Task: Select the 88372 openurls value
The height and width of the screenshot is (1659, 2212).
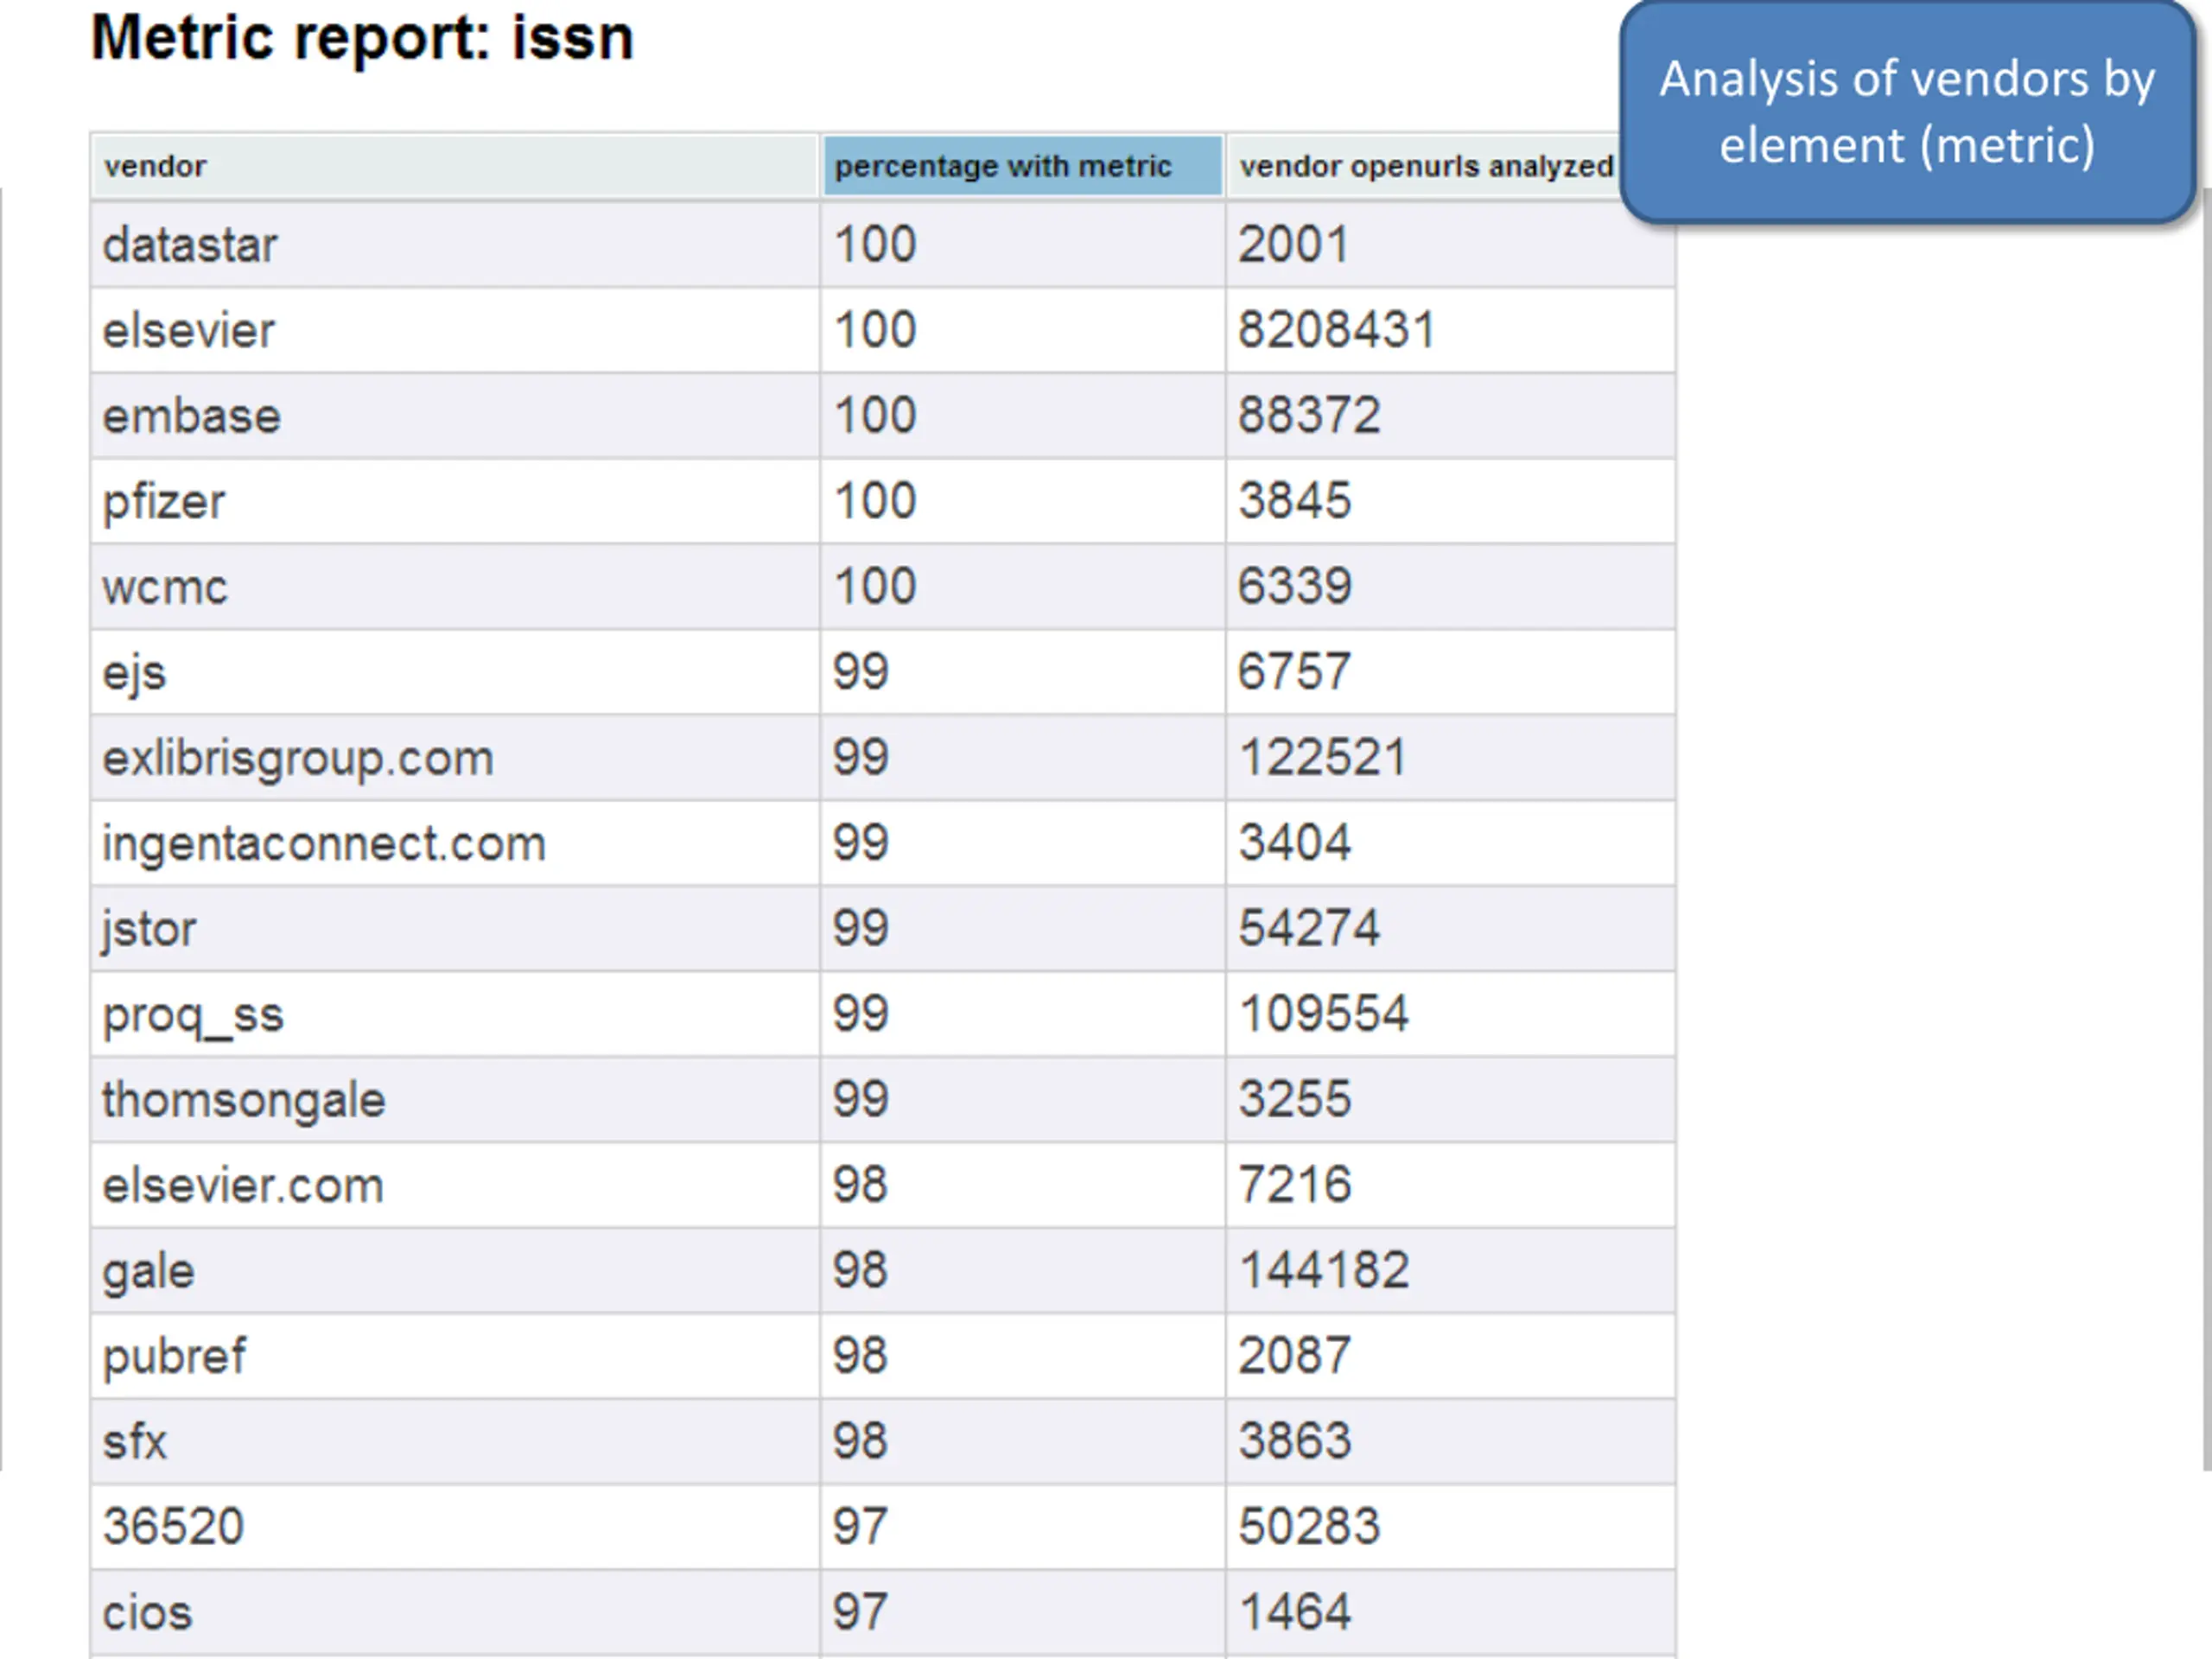Action: point(1309,416)
